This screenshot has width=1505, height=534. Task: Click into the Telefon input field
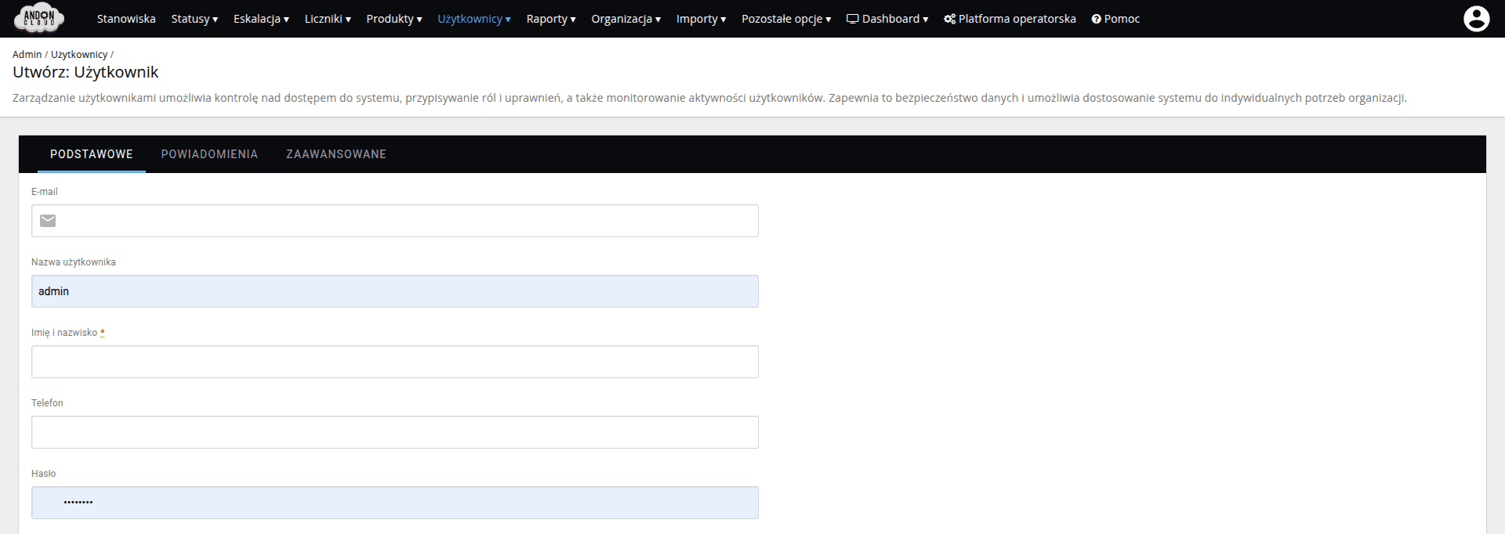395,432
